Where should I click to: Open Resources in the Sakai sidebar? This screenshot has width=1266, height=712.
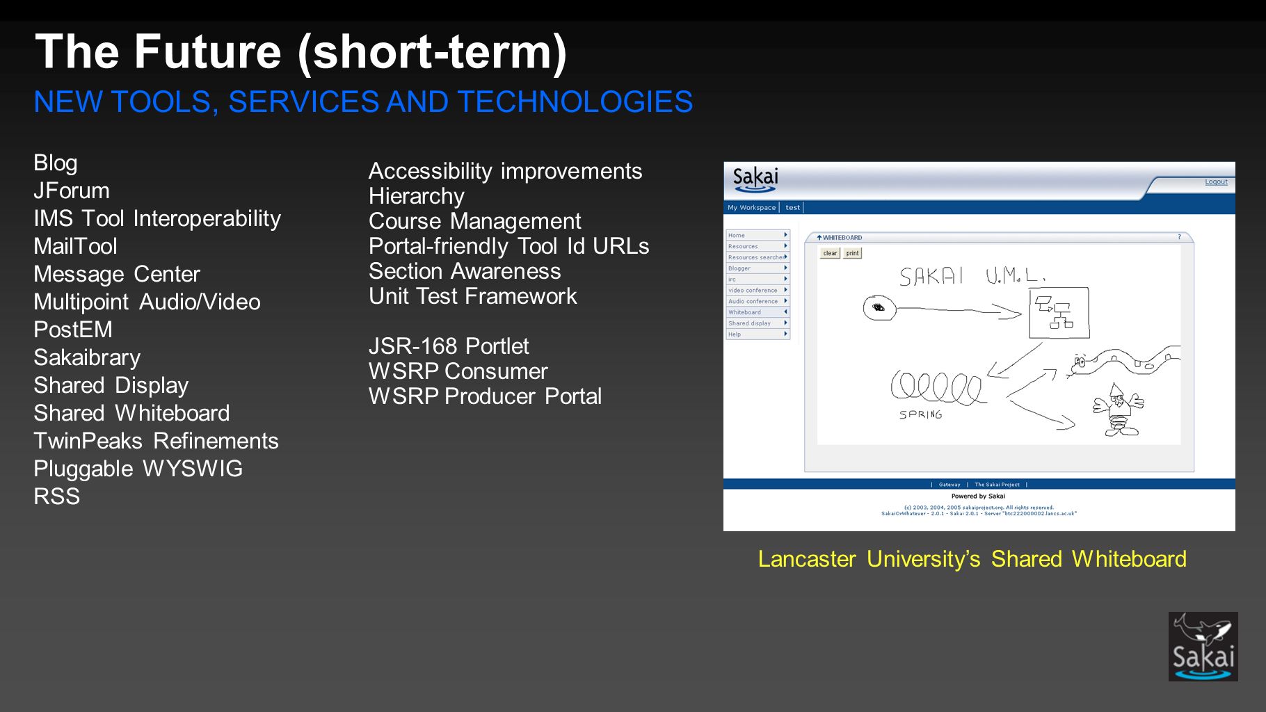click(758, 246)
